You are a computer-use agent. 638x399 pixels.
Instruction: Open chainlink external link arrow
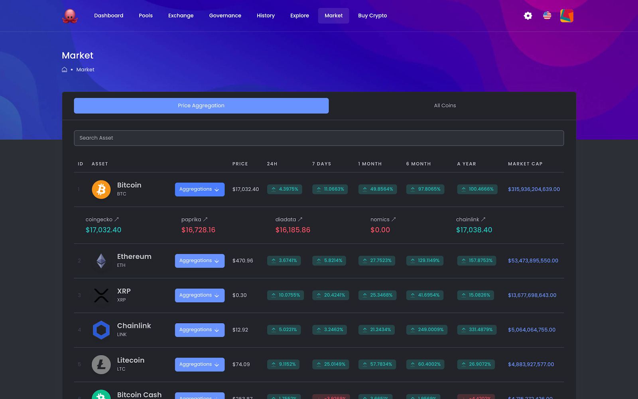tap(483, 219)
